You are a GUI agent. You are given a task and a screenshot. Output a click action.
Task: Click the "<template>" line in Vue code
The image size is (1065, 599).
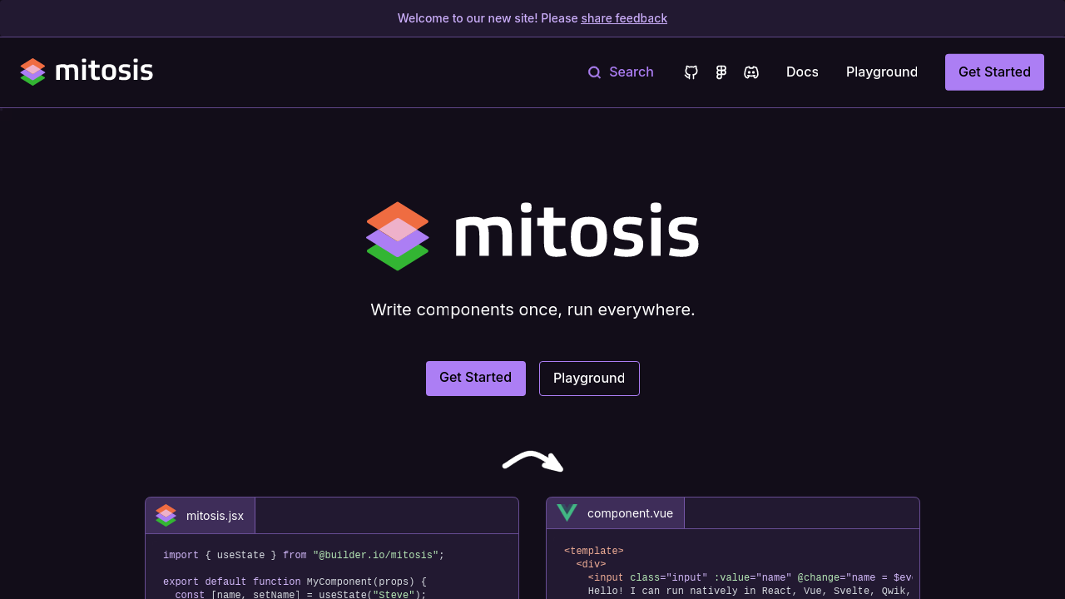point(594,551)
